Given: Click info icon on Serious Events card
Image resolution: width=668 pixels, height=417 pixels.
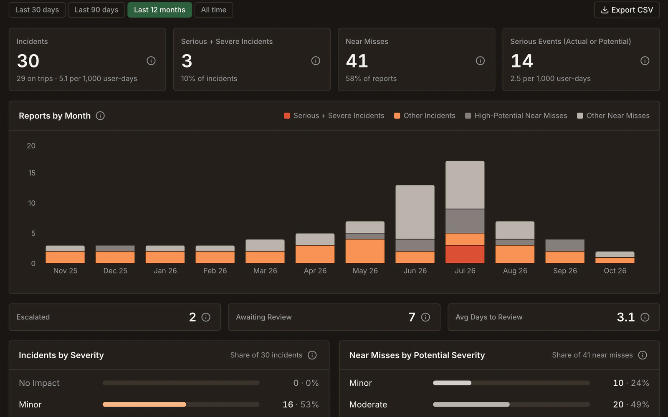Looking at the screenshot, I should click(645, 61).
